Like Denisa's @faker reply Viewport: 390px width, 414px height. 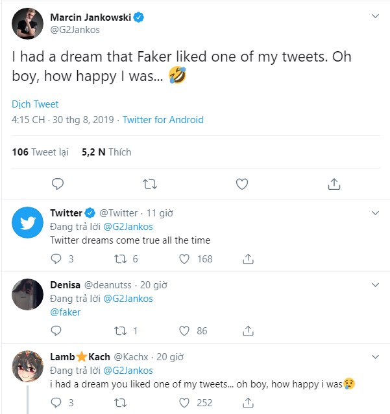pos(184,331)
